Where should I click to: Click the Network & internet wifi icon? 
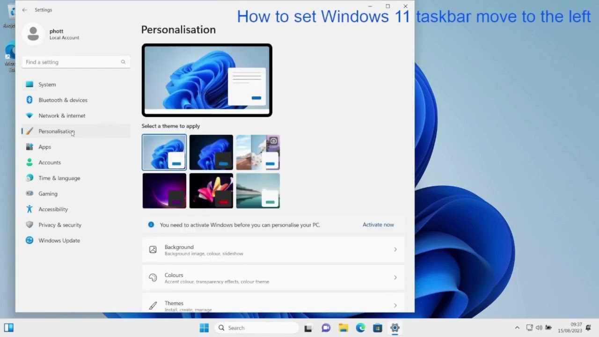29,116
